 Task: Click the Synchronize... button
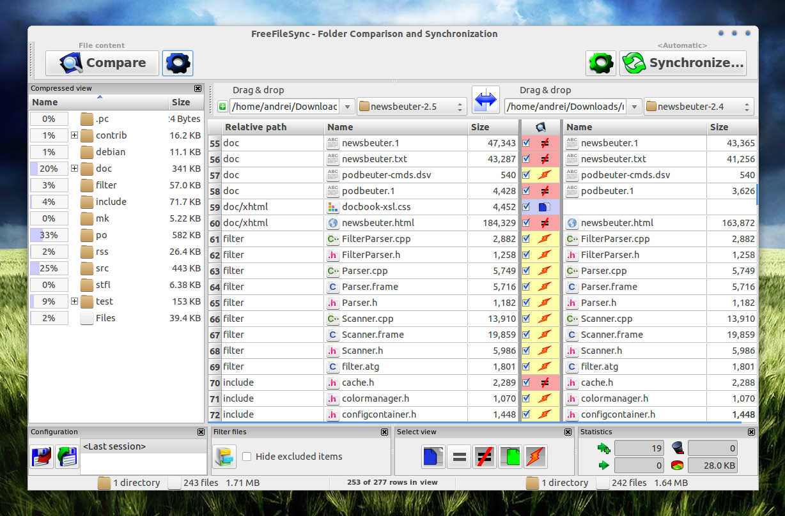point(683,63)
